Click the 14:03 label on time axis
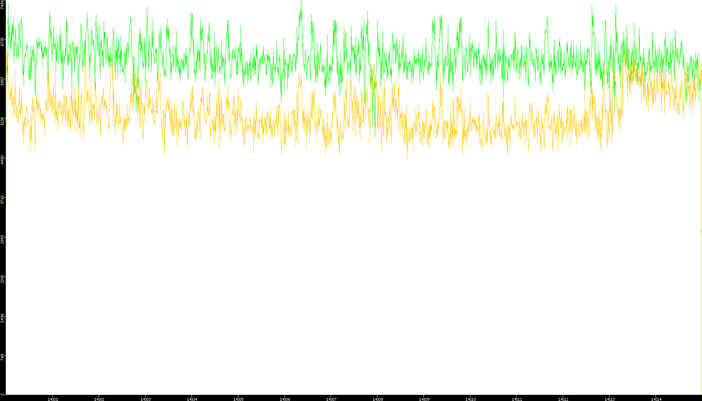The width and height of the screenshot is (702, 401). 145,399
